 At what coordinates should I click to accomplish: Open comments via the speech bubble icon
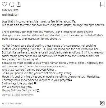coord(12,4)
